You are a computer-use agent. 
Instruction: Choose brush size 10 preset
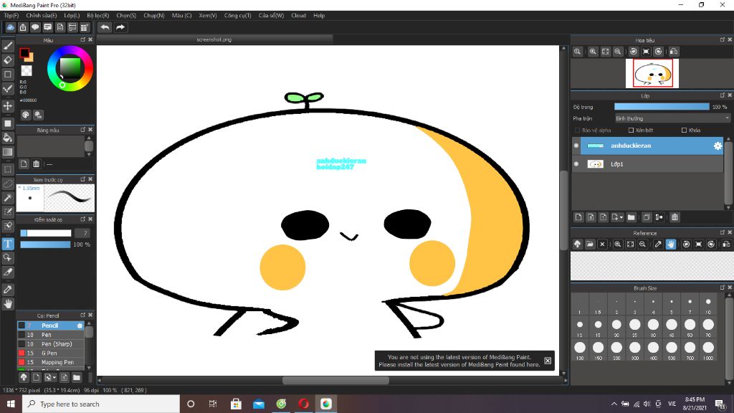click(707, 304)
